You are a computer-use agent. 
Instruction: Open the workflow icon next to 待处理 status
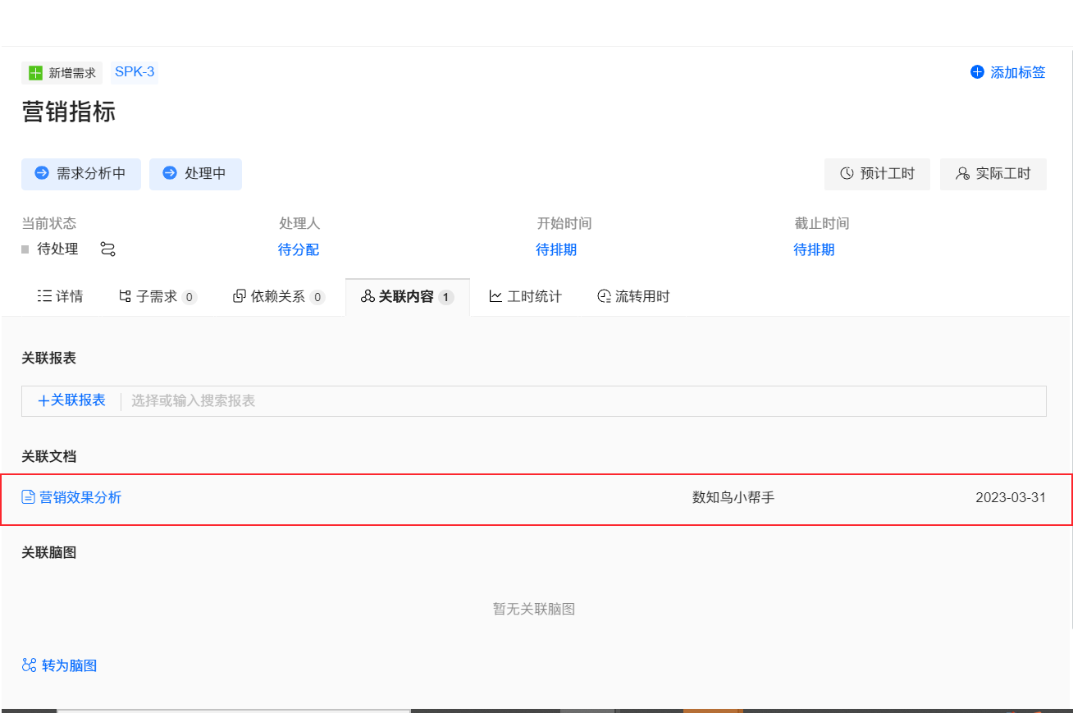click(x=107, y=249)
